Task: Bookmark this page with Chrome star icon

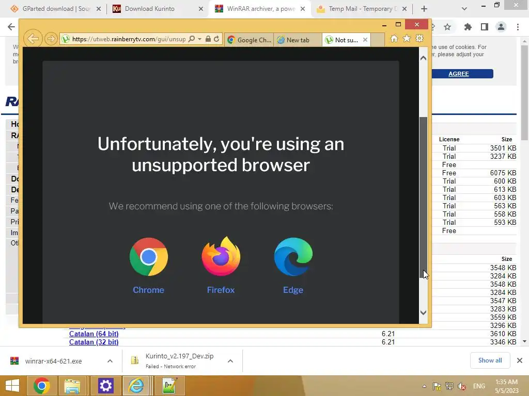Action: pyautogui.click(x=447, y=27)
